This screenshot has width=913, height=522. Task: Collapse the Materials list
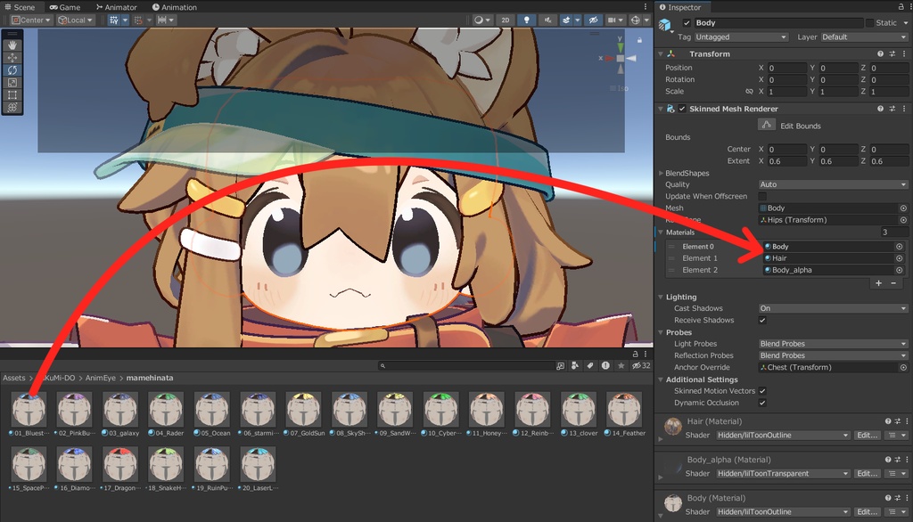661,232
